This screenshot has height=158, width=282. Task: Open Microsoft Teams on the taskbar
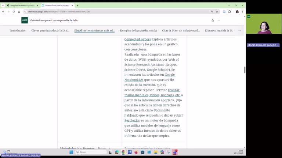(x=175, y=152)
